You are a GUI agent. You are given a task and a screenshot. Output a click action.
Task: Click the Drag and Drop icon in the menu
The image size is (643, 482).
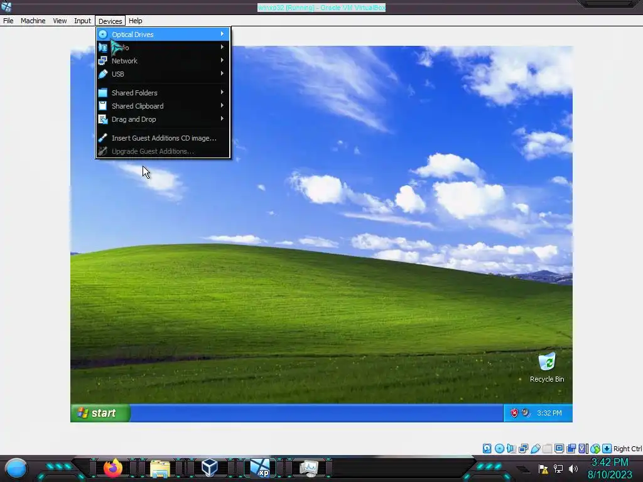103,119
